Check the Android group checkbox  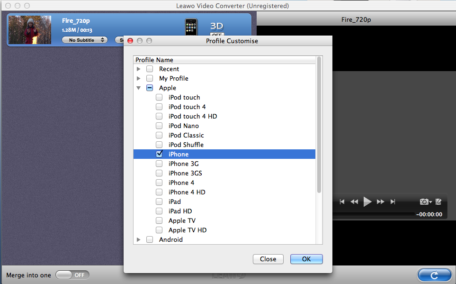pos(150,240)
